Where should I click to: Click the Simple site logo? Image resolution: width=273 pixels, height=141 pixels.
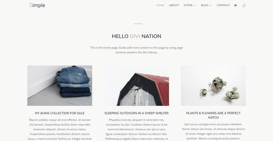tap(37, 5)
